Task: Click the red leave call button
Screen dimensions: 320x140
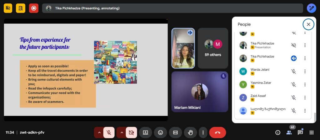Action: 217,132
